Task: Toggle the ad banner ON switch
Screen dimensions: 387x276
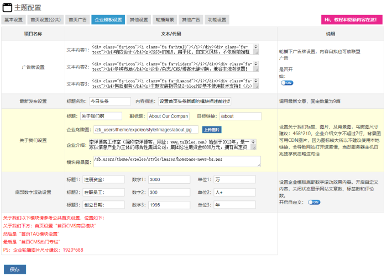Action: pos(287,83)
